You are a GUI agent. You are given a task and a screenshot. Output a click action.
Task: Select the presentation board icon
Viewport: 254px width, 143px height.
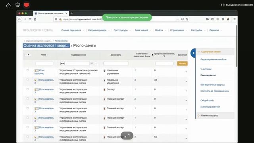17,5
